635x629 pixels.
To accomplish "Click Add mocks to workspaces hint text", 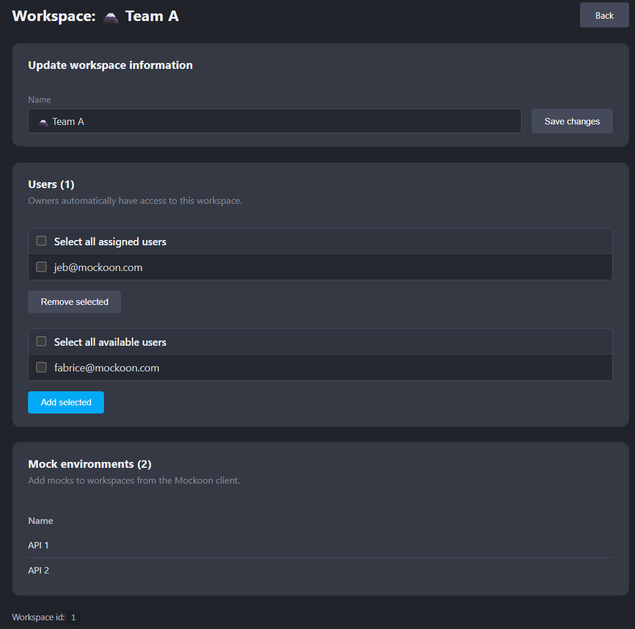I will tap(134, 481).
